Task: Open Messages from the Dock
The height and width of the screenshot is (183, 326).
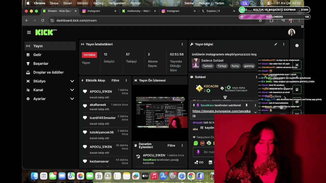Action: tap(53, 176)
